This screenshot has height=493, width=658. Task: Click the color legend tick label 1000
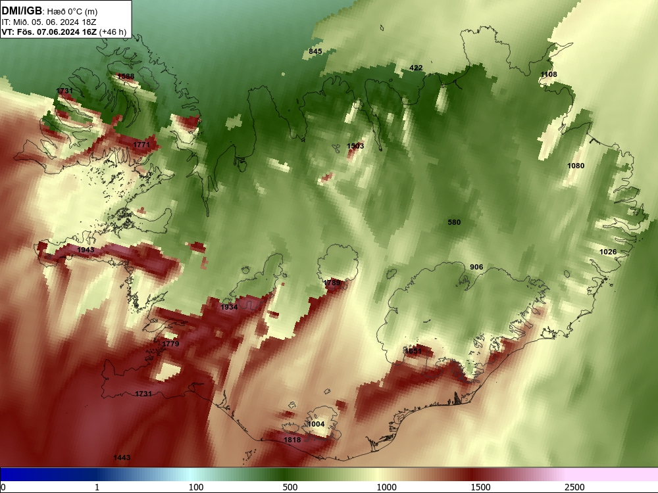coord(386,487)
